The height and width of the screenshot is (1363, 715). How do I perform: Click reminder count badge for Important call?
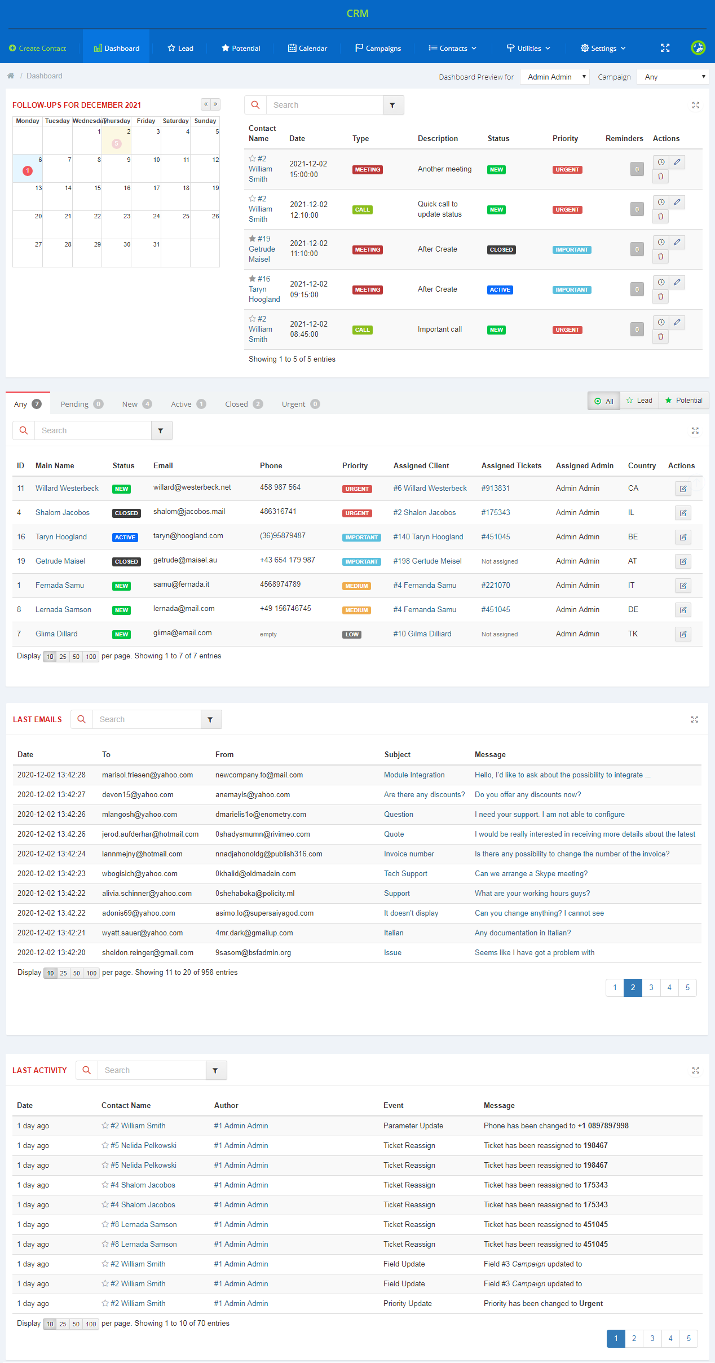click(637, 329)
